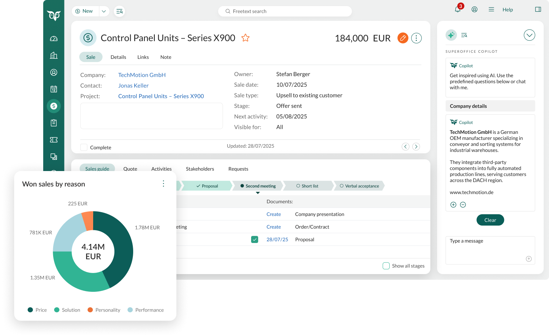Image resolution: width=549 pixels, height=335 pixels.
Task: Mark sale as favorite with star icon
Action: coord(245,38)
